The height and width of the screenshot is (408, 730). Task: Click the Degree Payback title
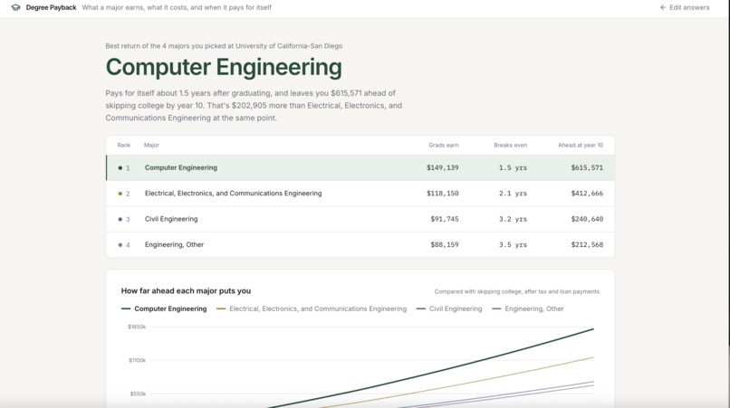tap(52, 7)
